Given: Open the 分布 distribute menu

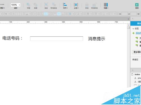Looking at the screenshot, I should pos(76,6).
